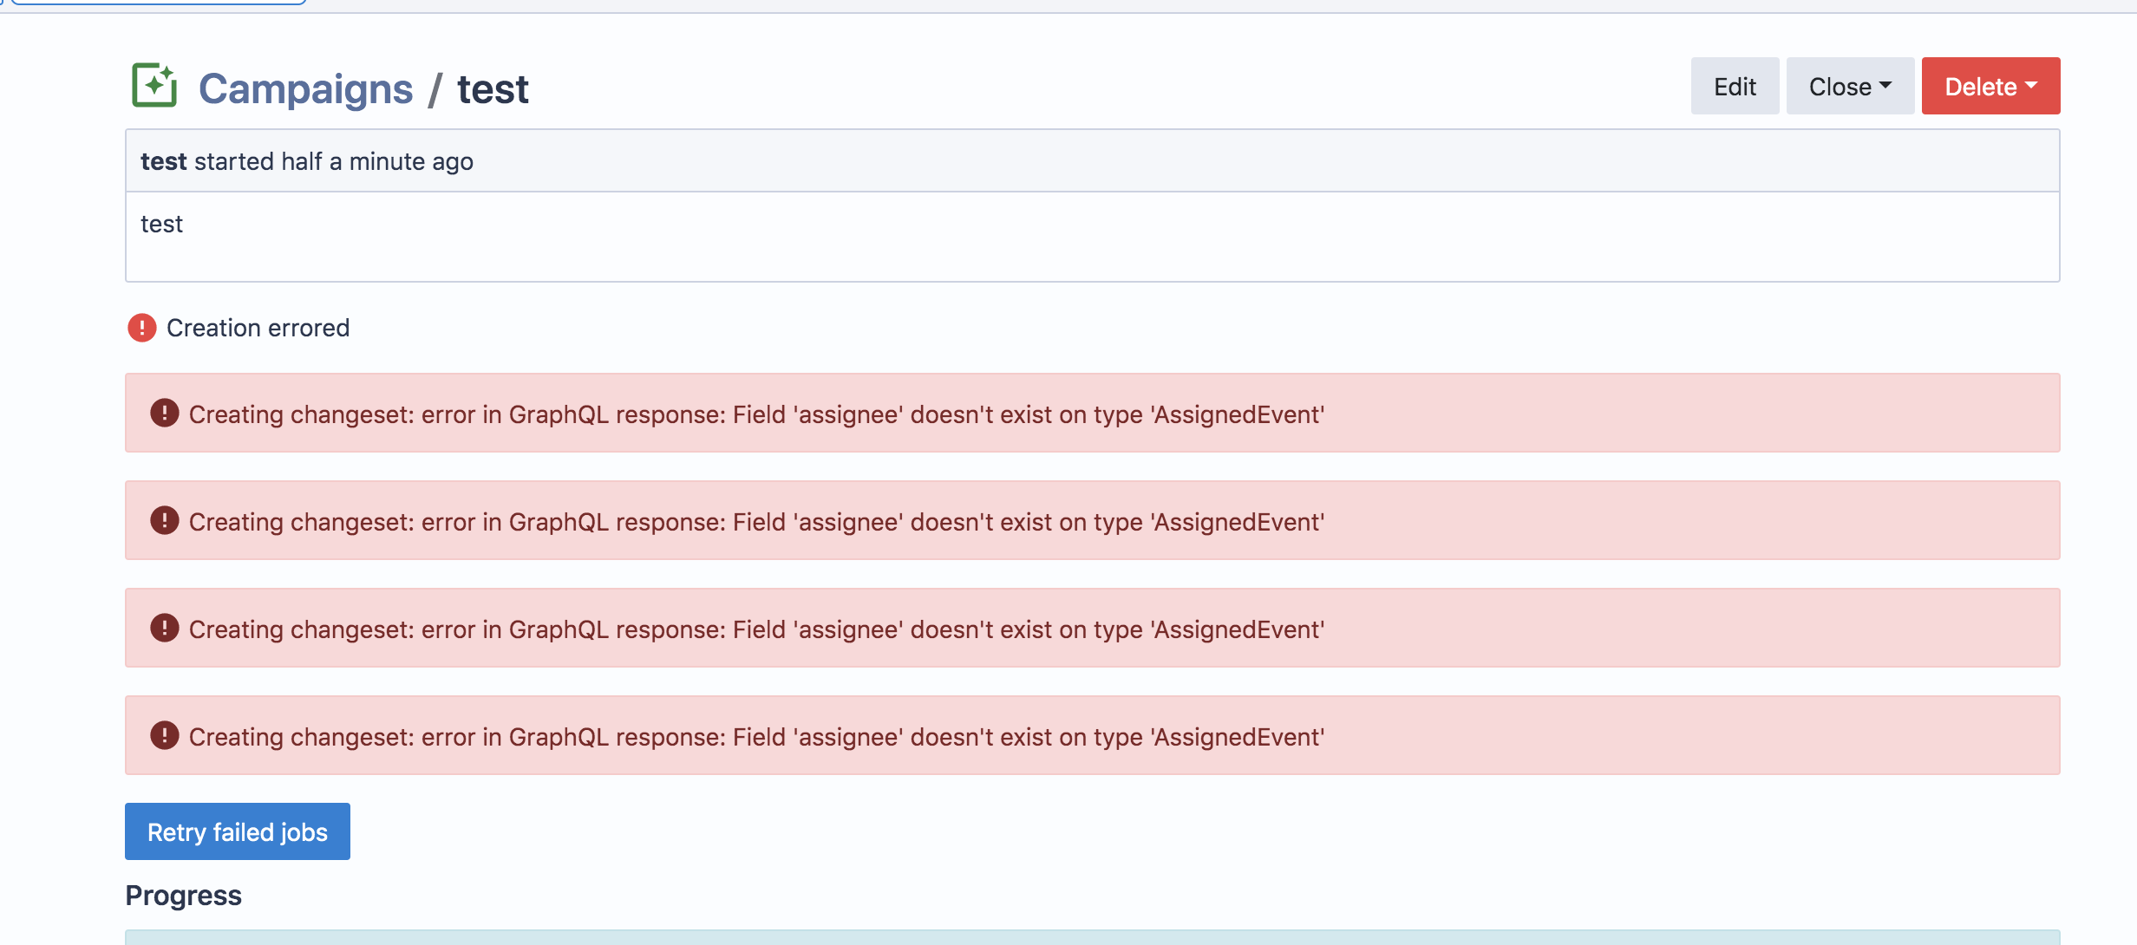Expand the Close dropdown
The height and width of the screenshot is (945, 2137).
point(1849,86)
